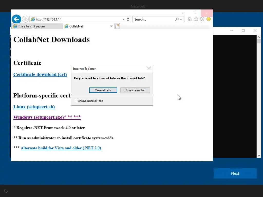Click 'Requires .NET Framework 4.0 or later' text
This screenshot has width=263, height=197.
tap(51, 128)
